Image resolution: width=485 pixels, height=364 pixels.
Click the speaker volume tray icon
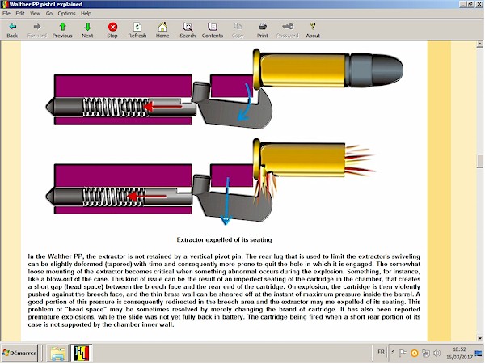coord(436,353)
